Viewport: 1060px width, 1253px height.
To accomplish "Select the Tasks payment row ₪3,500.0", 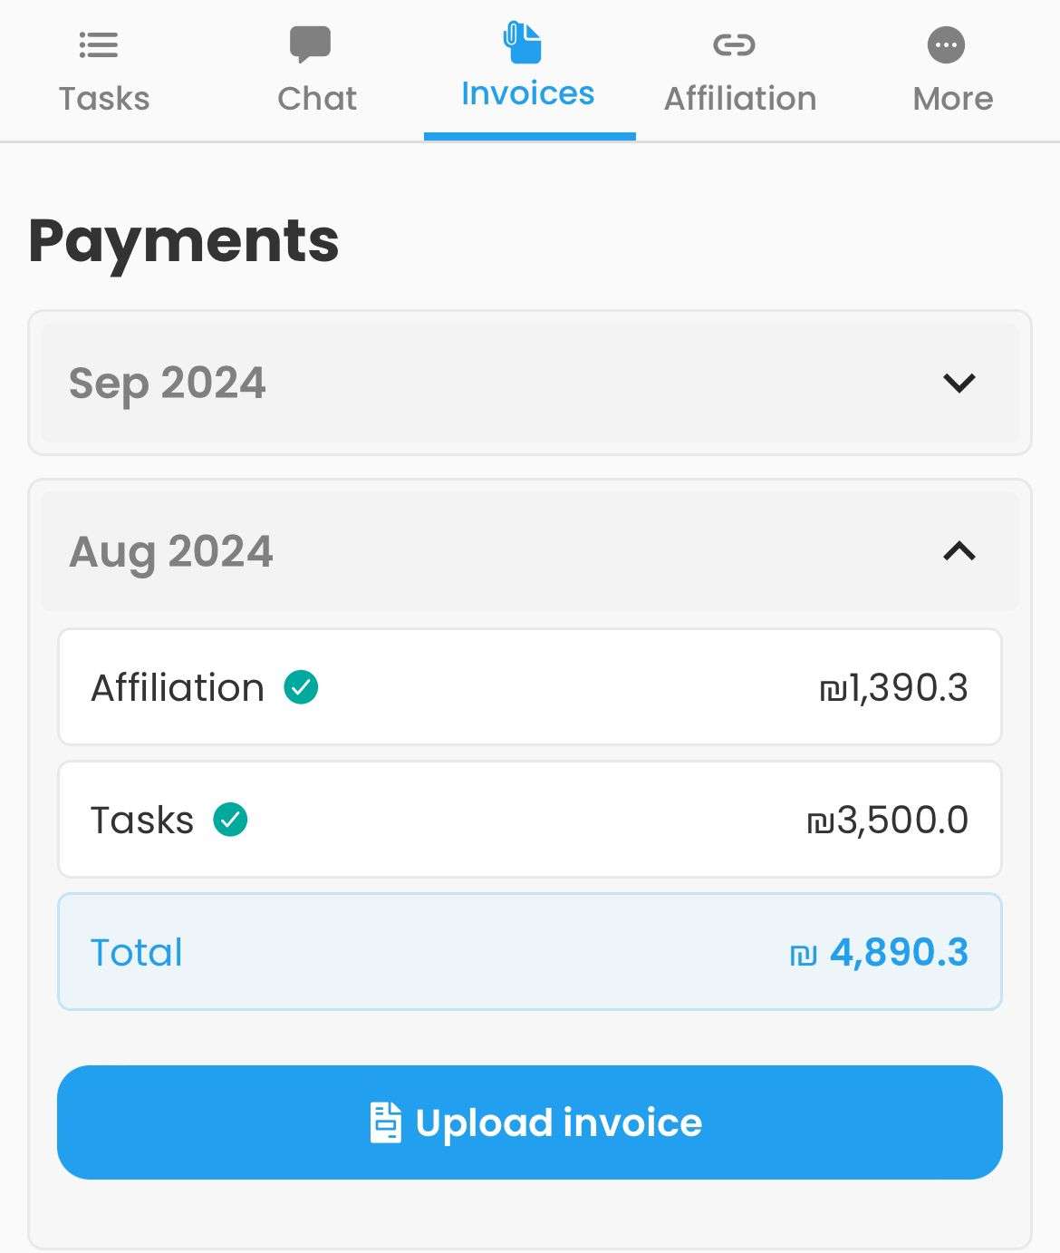I will coord(530,820).
